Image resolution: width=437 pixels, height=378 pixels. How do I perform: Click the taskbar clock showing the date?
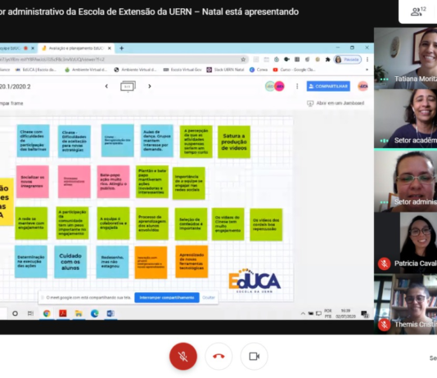(x=345, y=313)
